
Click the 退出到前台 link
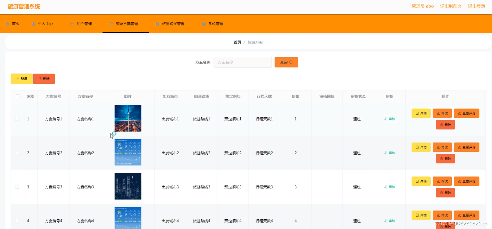[451, 6]
